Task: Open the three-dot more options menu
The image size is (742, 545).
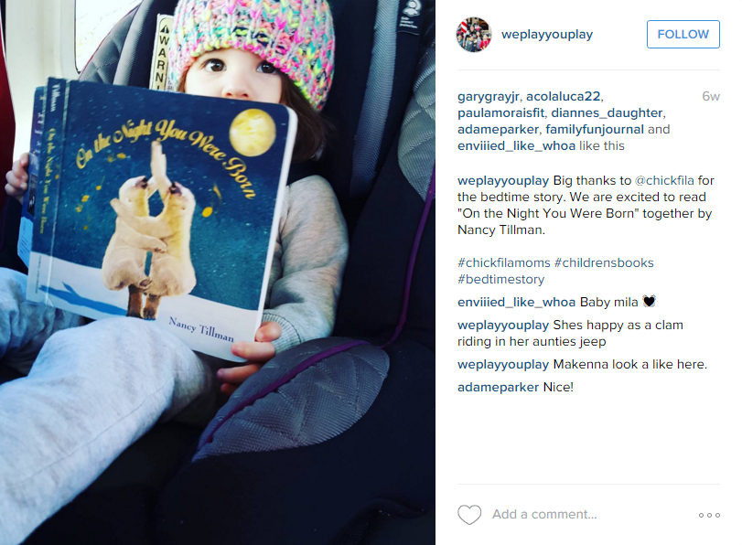Action: coord(709,515)
